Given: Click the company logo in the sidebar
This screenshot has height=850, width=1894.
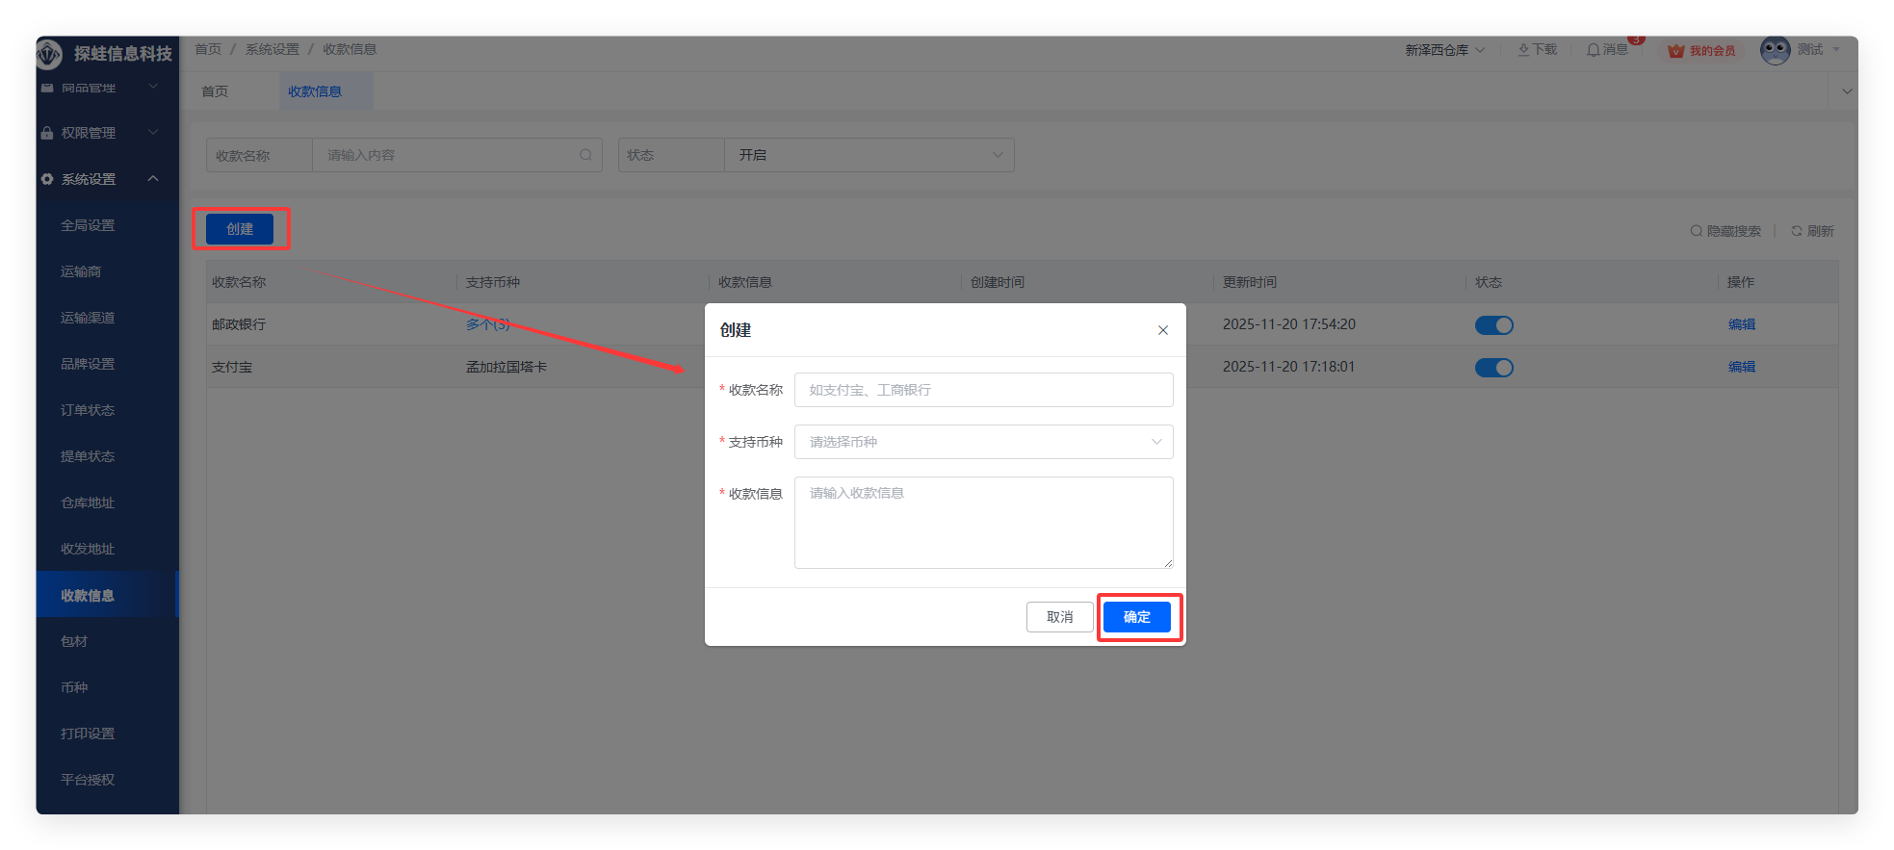Looking at the screenshot, I should tap(49, 54).
